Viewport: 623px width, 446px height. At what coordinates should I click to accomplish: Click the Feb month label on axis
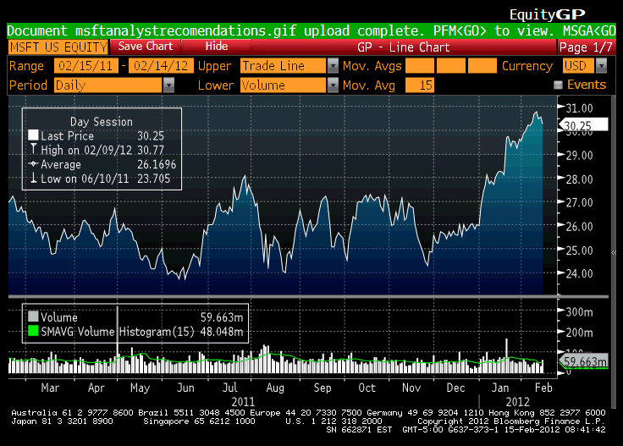(x=543, y=388)
